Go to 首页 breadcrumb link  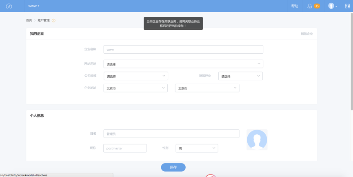pos(29,20)
